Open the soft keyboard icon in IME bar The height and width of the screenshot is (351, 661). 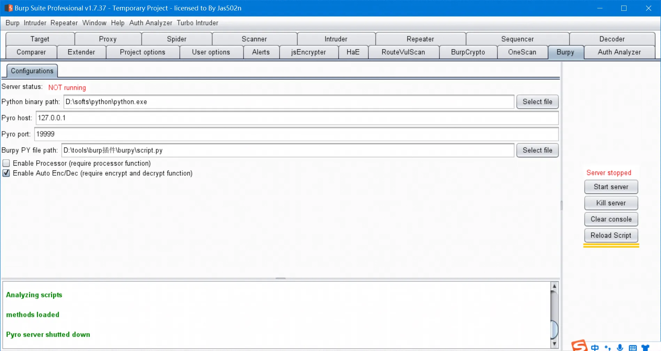coord(633,348)
